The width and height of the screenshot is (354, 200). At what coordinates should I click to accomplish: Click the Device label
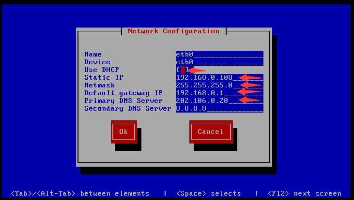point(97,62)
